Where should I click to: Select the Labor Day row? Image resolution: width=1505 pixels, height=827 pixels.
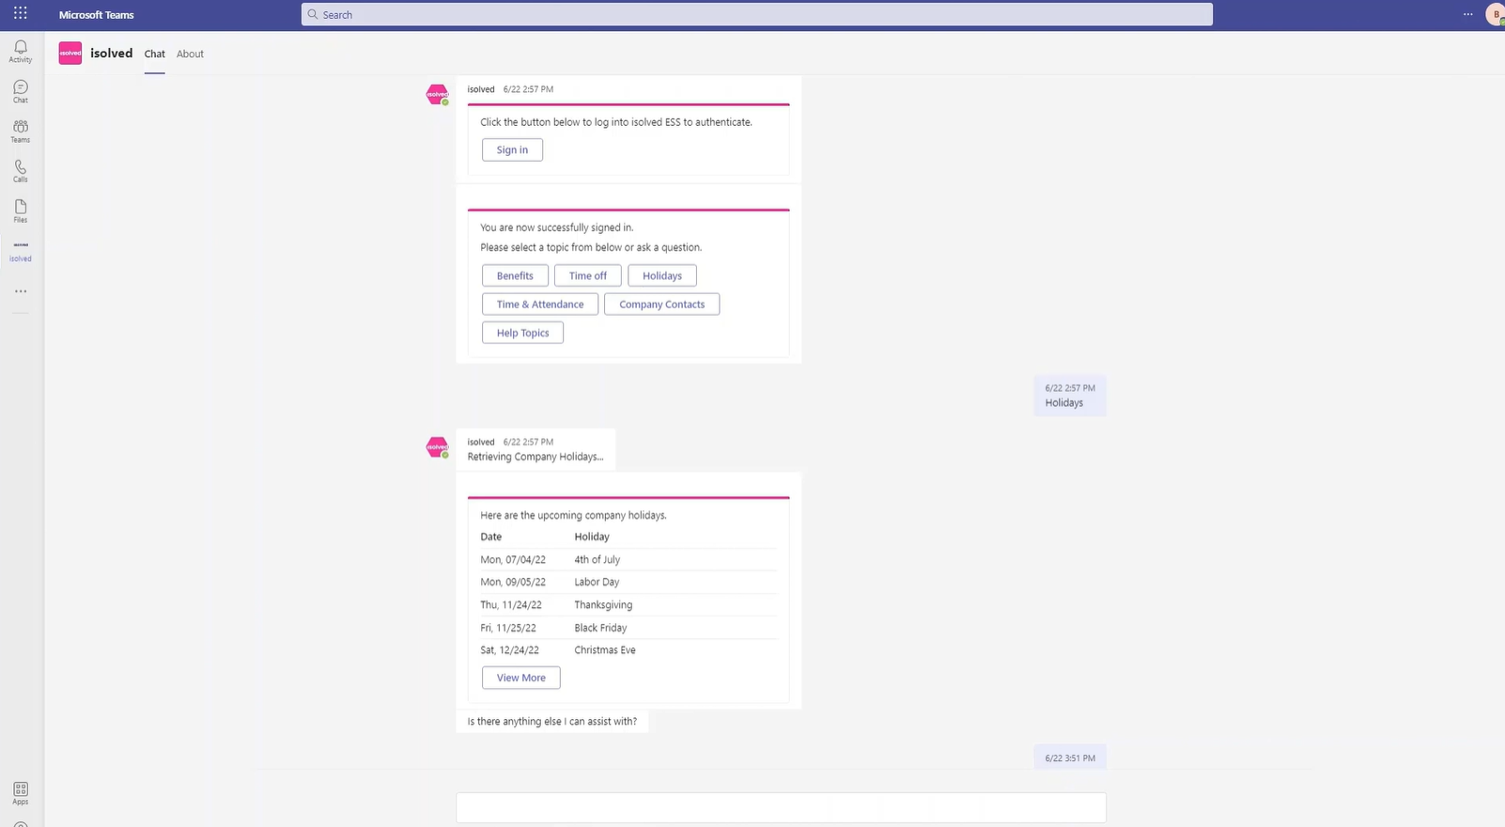click(628, 582)
